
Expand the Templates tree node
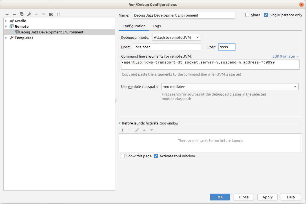[6, 38]
